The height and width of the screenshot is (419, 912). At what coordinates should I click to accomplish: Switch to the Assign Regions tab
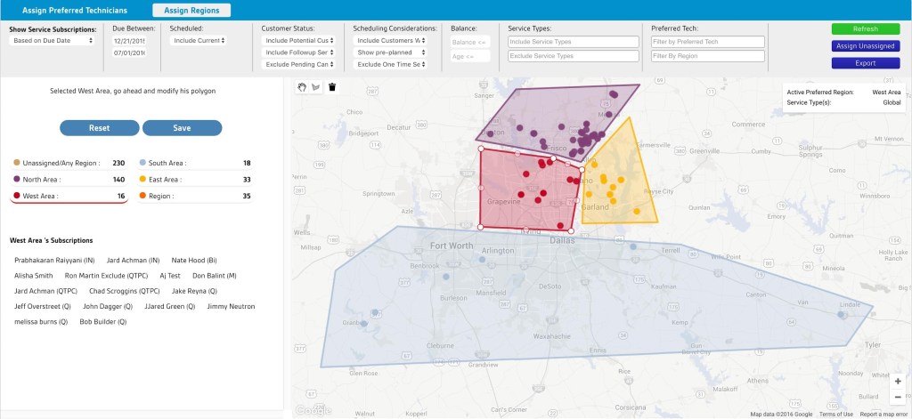point(191,11)
